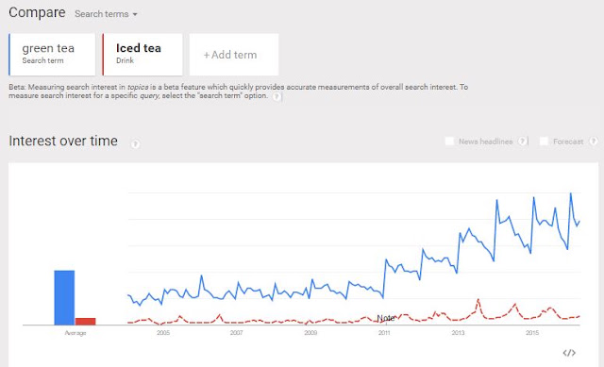
Task: Click the highest blue green tea peak
Action: [571, 193]
